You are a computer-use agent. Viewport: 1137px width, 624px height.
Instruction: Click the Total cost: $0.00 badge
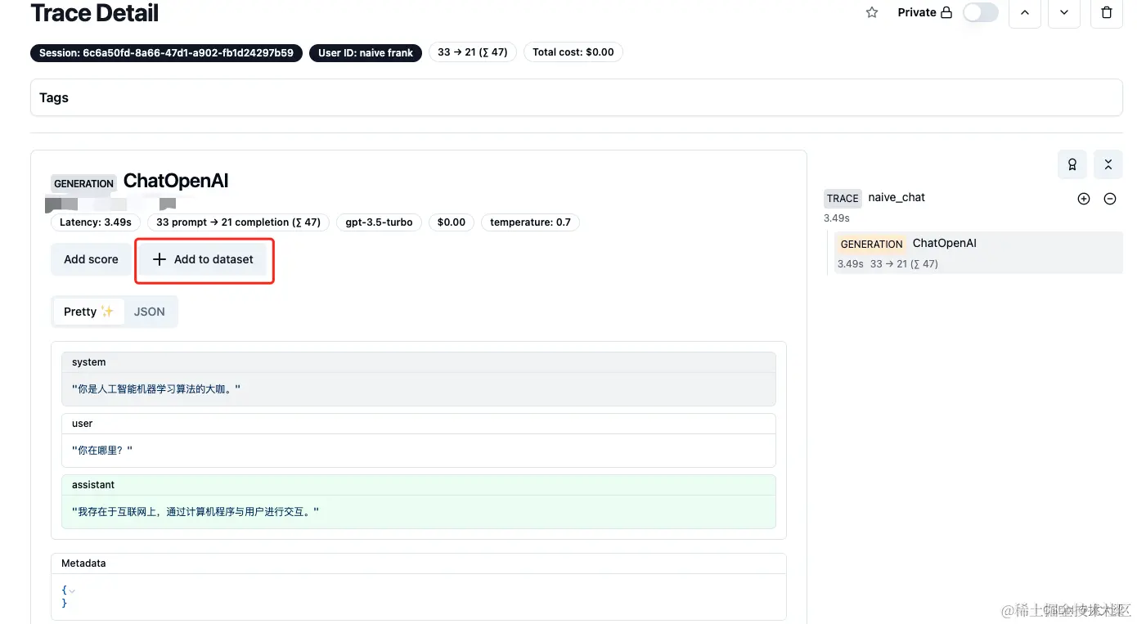573,52
